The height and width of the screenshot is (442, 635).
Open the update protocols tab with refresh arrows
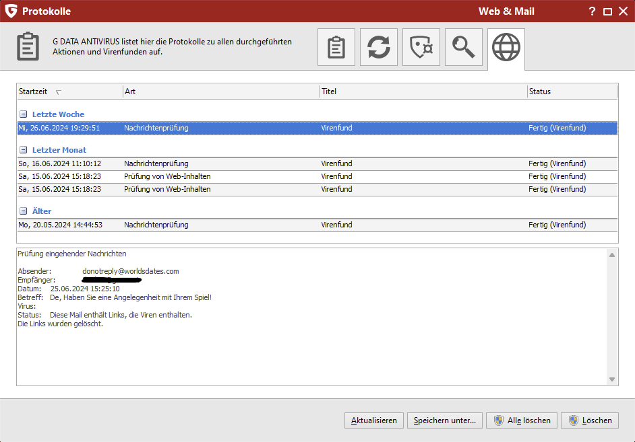pos(379,47)
